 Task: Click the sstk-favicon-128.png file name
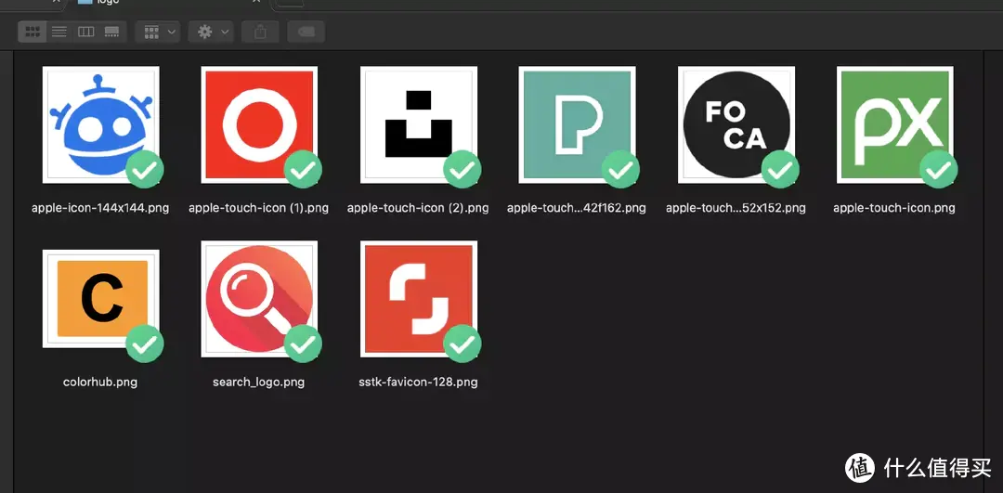(x=418, y=383)
